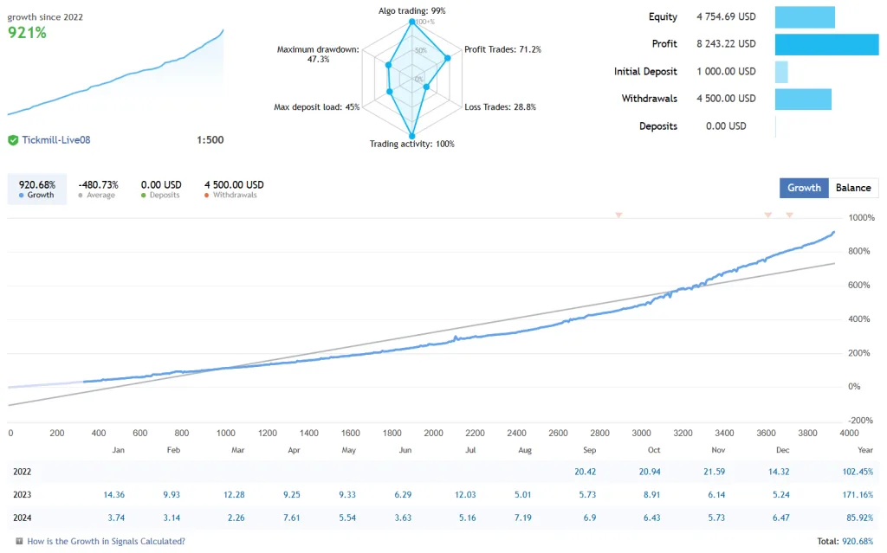The width and height of the screenshot is (887, 553).
Task: Select the Trading activity point on the radar chart
Action: (412, 135)
